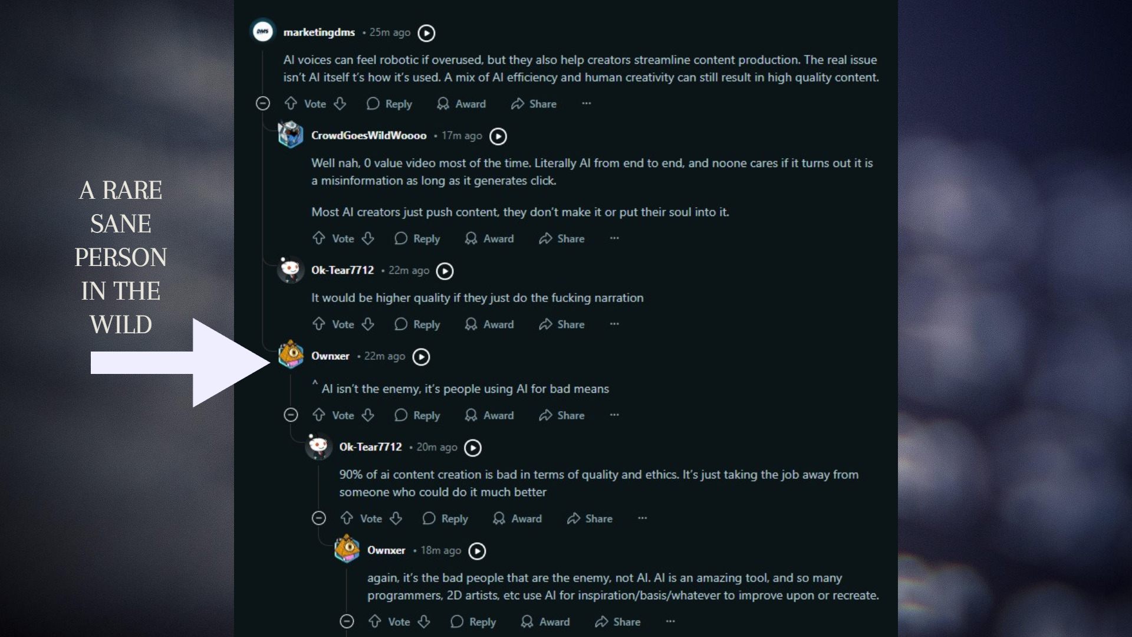Open Ownxer's profile from the 22m comment
1132x637 pixels.
coord(330,356)
